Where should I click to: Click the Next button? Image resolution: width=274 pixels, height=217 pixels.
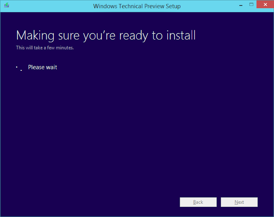coord(239,202)
